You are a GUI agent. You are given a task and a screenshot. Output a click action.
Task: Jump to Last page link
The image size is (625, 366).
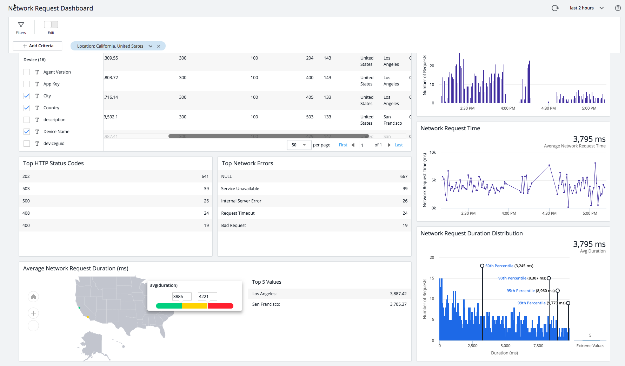[399, 145]
